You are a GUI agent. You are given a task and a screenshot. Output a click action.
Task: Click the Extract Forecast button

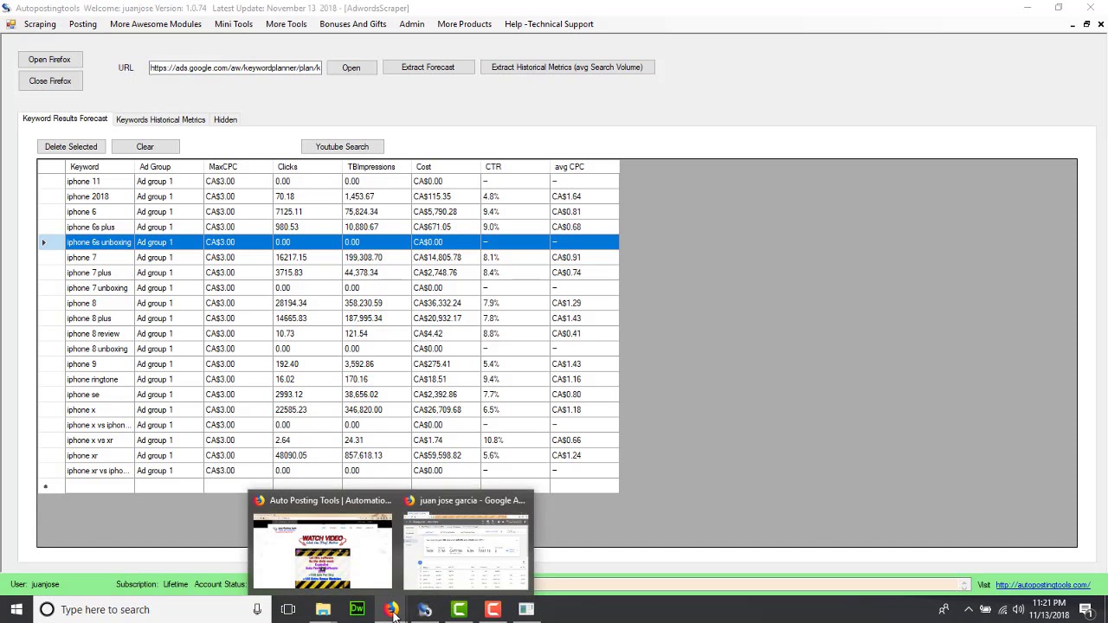428,67
